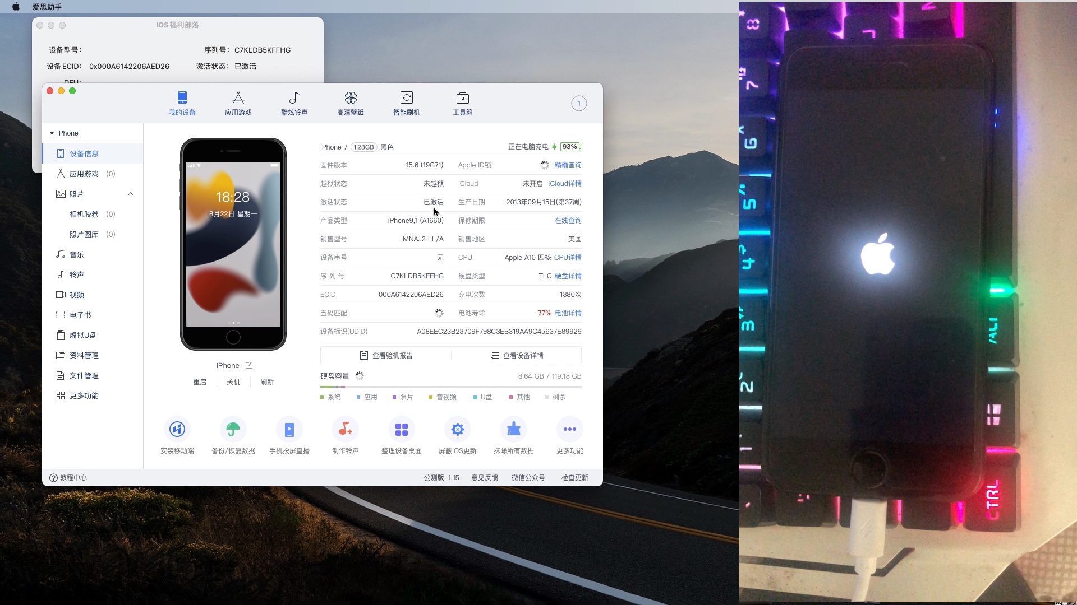
Task: Open 我的设备 (My Device) tab
Action: tap(182, 104)
